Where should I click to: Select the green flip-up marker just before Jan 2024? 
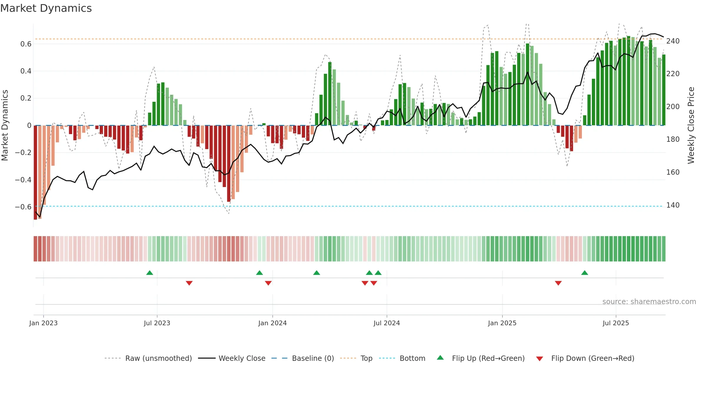[x=259, y=273]
